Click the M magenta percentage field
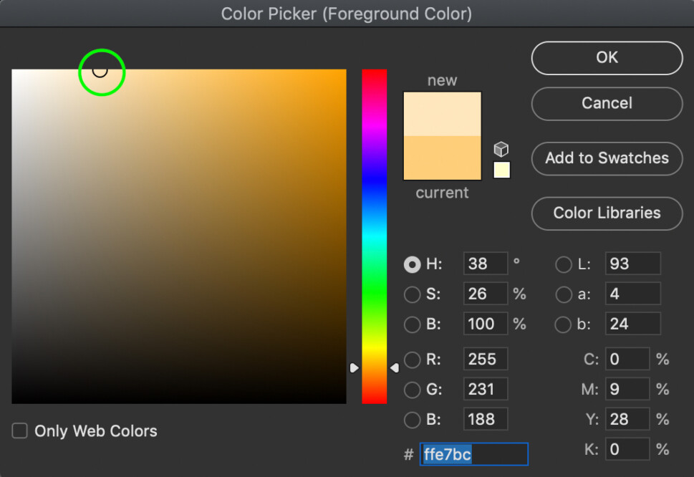Screen dimensions: 694x477 tap(627, 389)
